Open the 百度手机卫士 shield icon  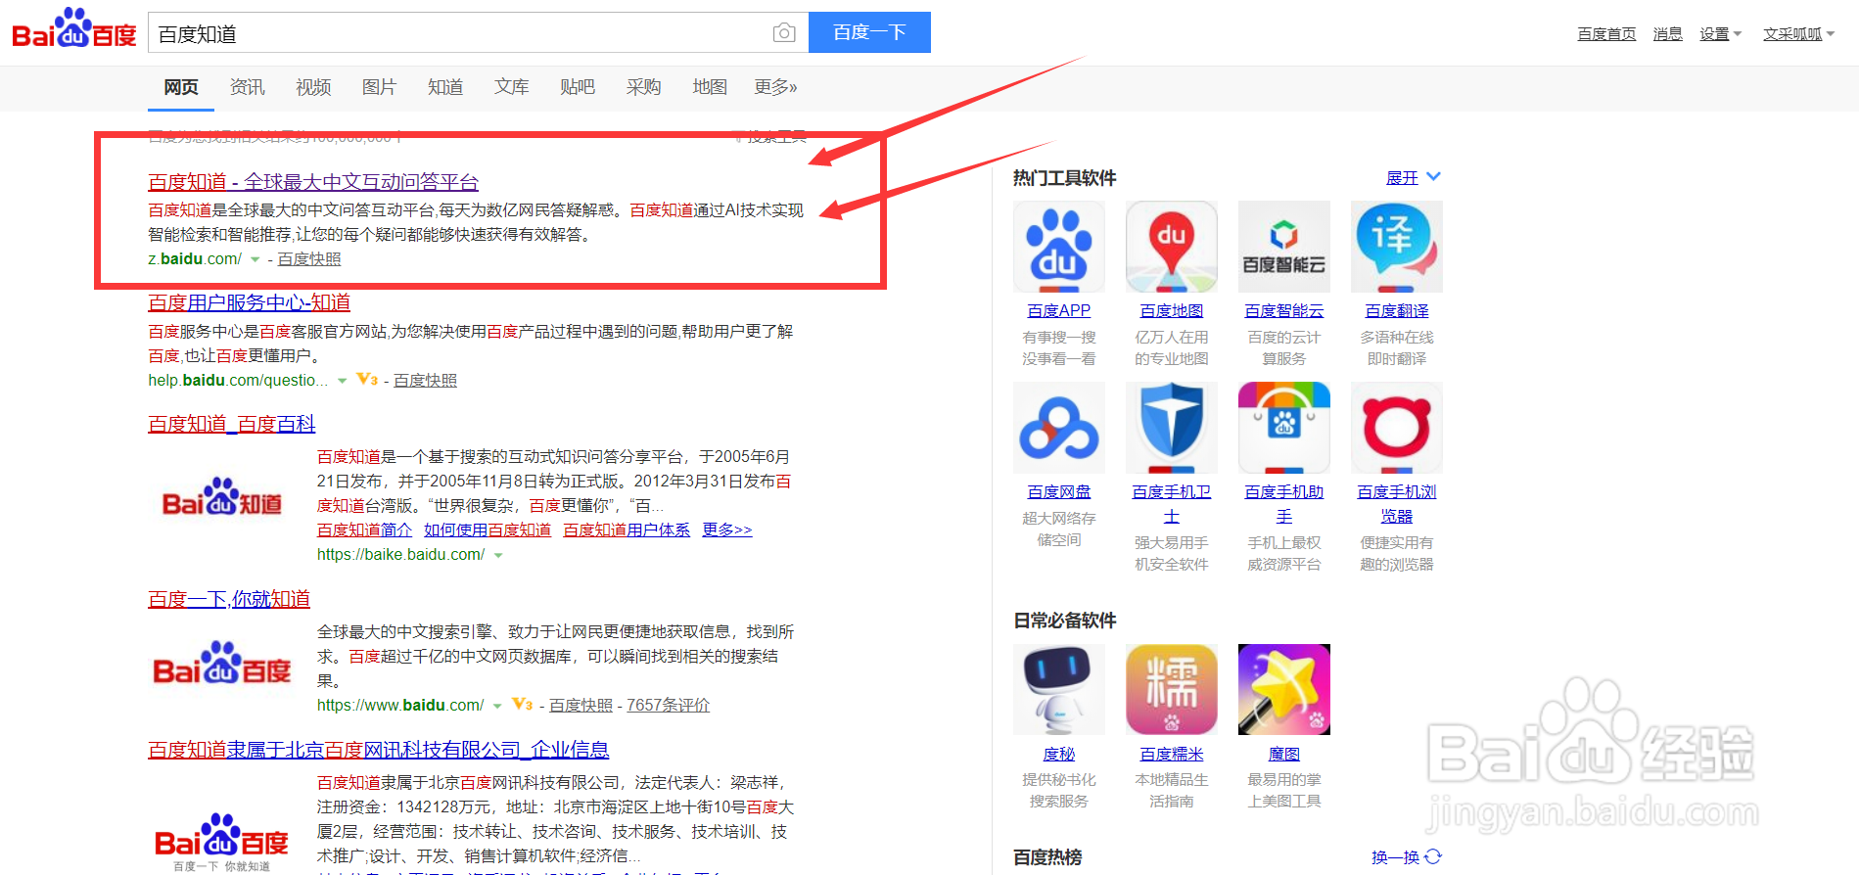point(1172,428)
